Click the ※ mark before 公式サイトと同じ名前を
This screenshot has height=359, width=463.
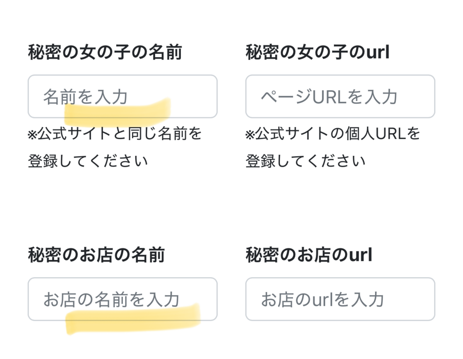32,135
